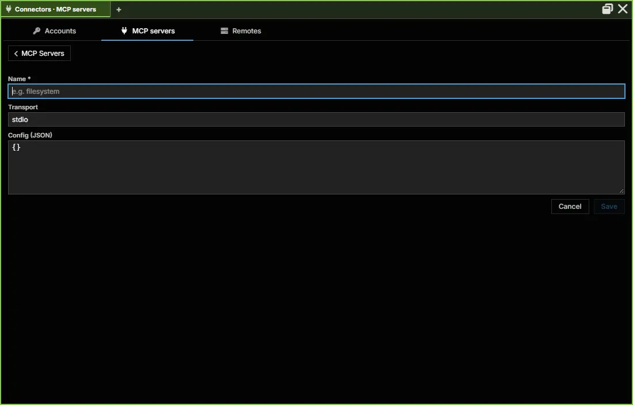Close the Connectors window

623,9
